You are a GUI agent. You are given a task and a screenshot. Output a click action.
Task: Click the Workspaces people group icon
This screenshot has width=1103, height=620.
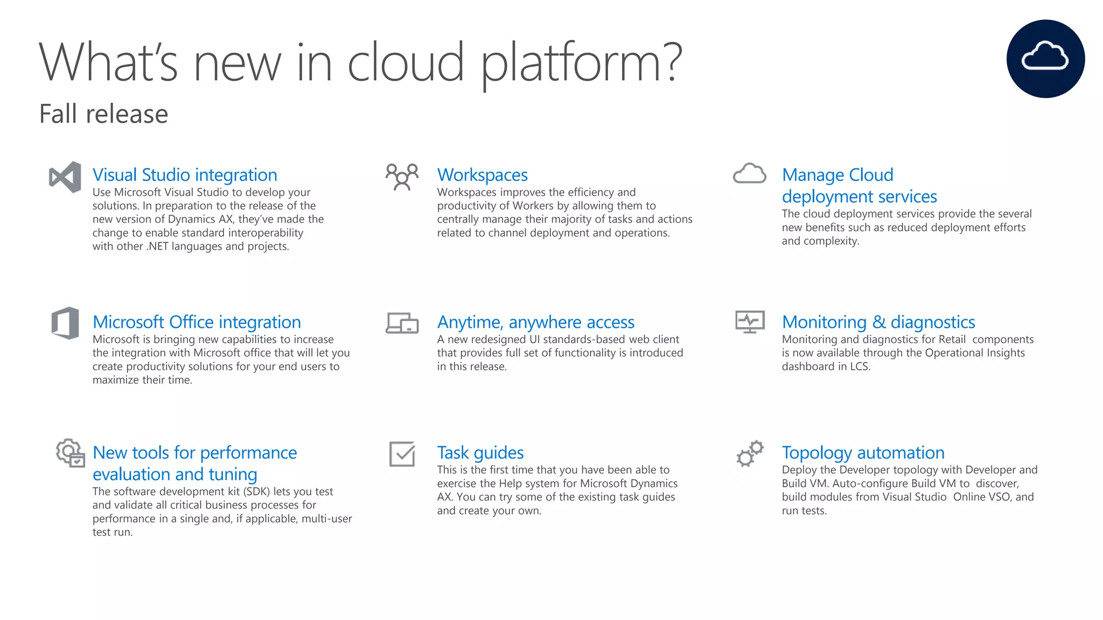402,177
